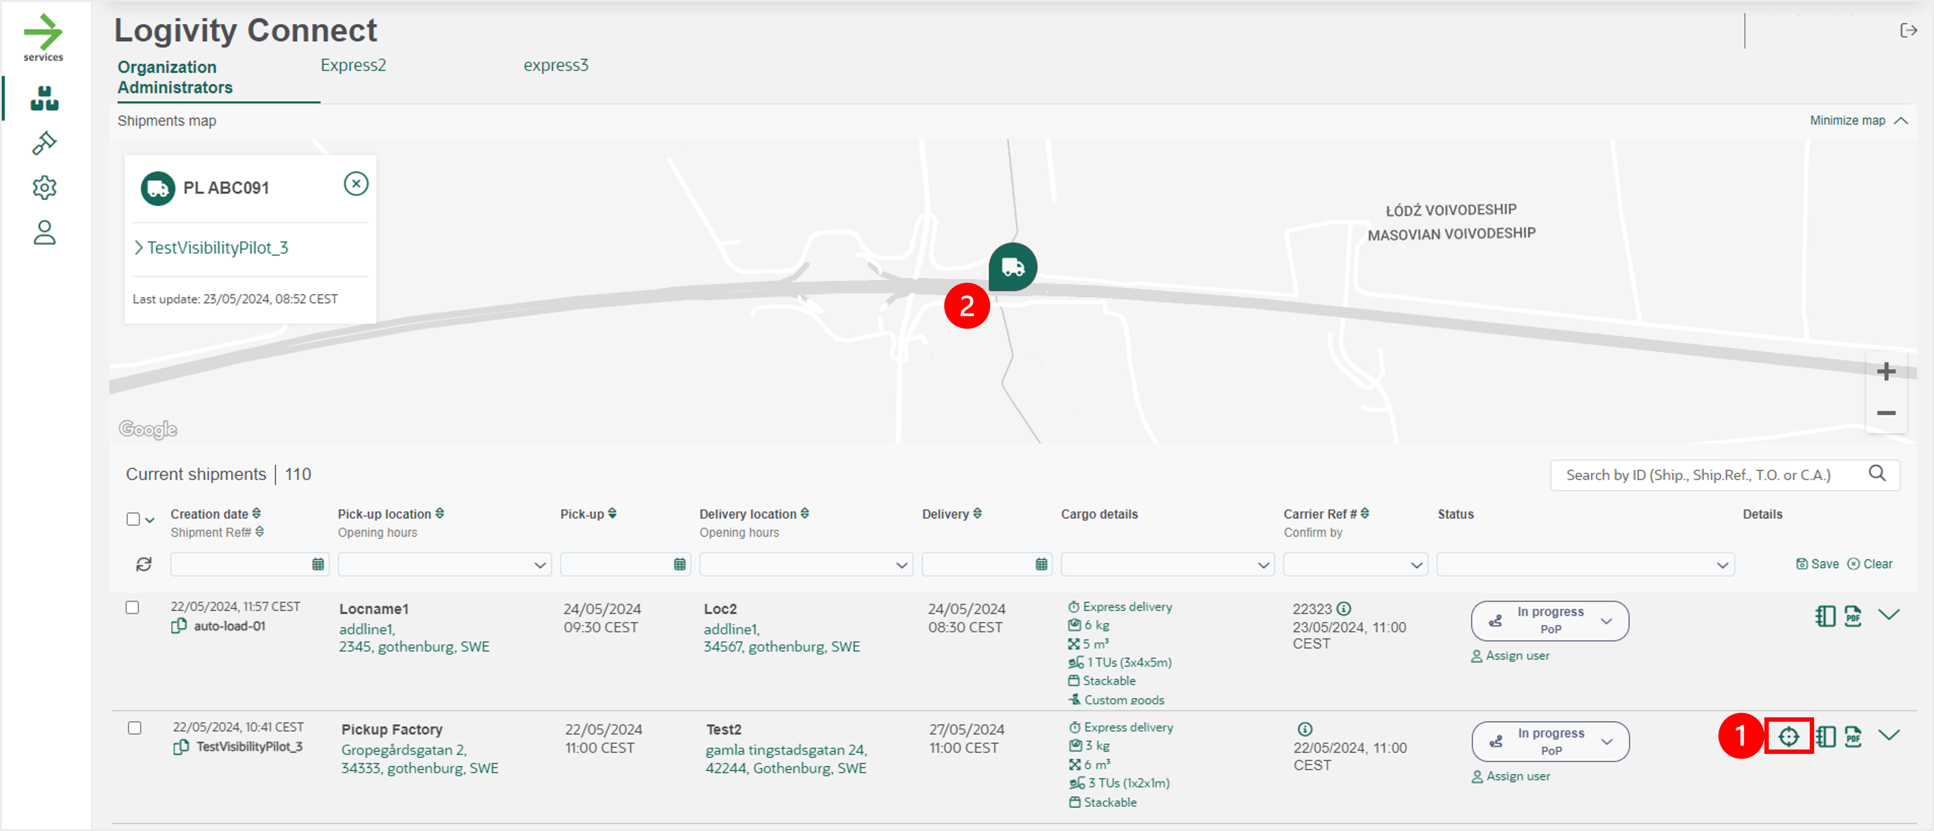Screen dimensions: 1934x831
Task: Check the TestVisibilityPilot_3 shipment checkbox
Action: (134, 727)
